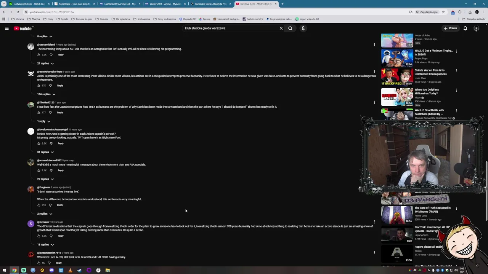
Task: Open the account avatar menu
Action: [x=476, y=28]
